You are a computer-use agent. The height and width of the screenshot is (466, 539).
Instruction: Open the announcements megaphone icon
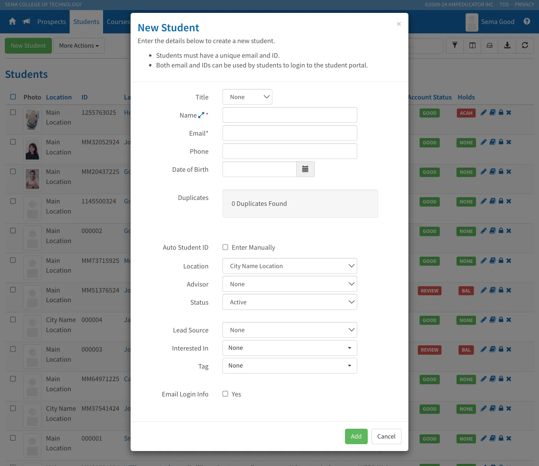(x=26, y=22)
